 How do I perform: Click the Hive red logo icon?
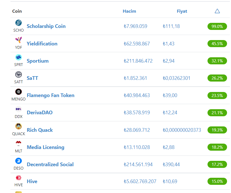tap(18, 178)
